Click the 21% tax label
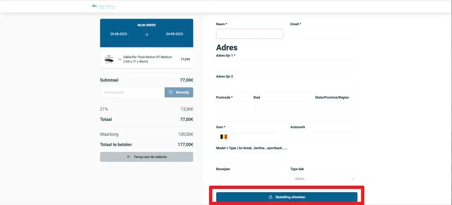Image resolution: width=452 pixels, height=205 pixels. (x=104, y=109)
